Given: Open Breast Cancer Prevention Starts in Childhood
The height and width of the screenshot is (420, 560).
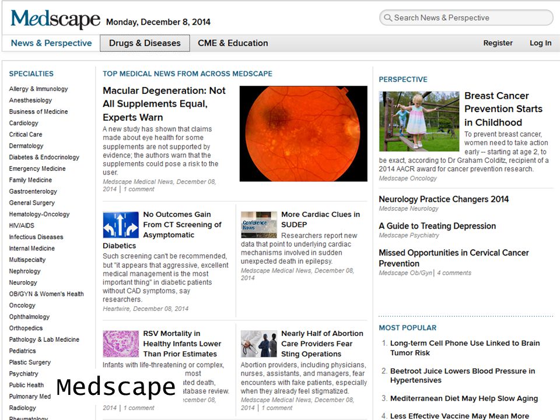Looking at the screenshot, I should [x=503, y=109].
